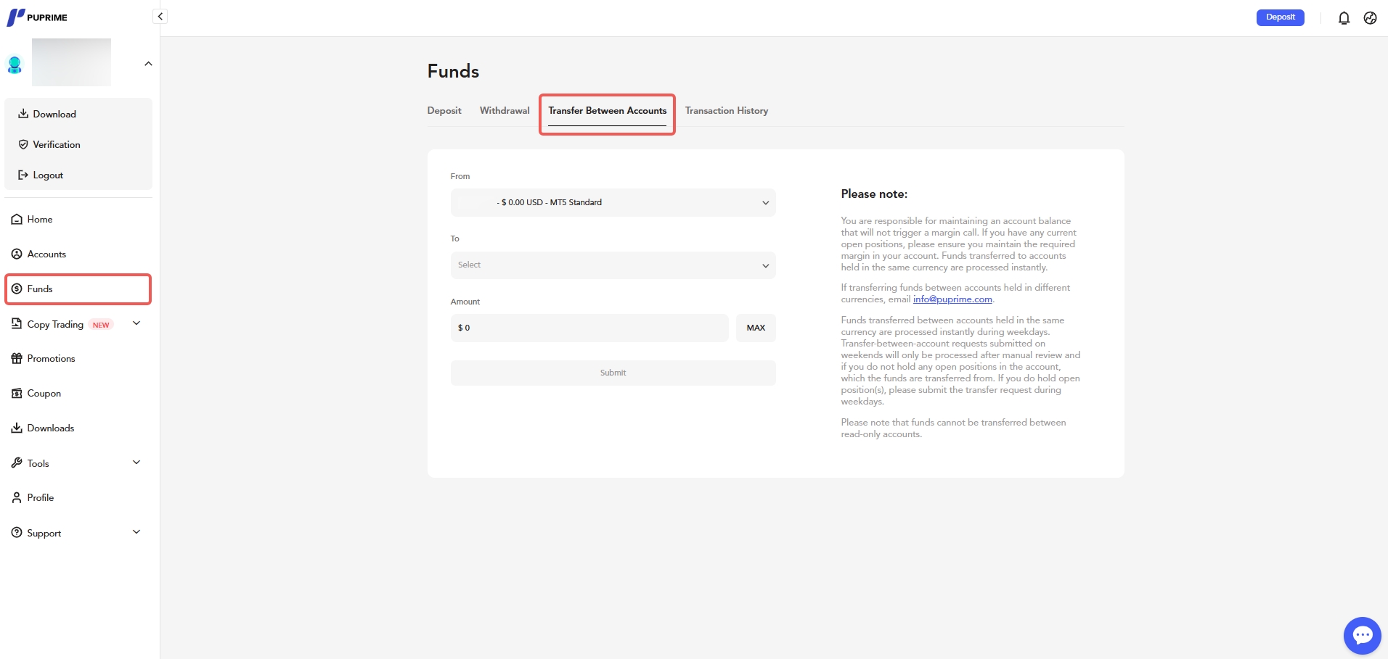The width and height of the screenshot is (1388, 659).
Task: Click the user avatar icon
Action: (x=15, y=65)
